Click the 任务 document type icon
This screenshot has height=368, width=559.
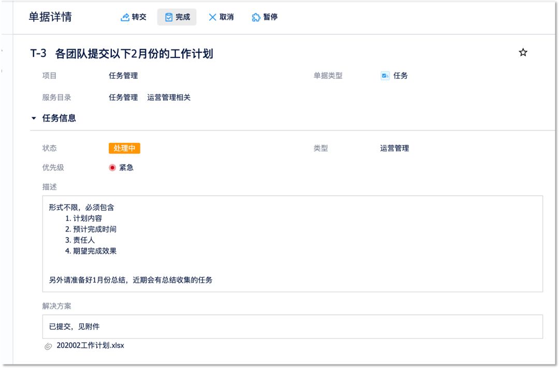point(385,76)
